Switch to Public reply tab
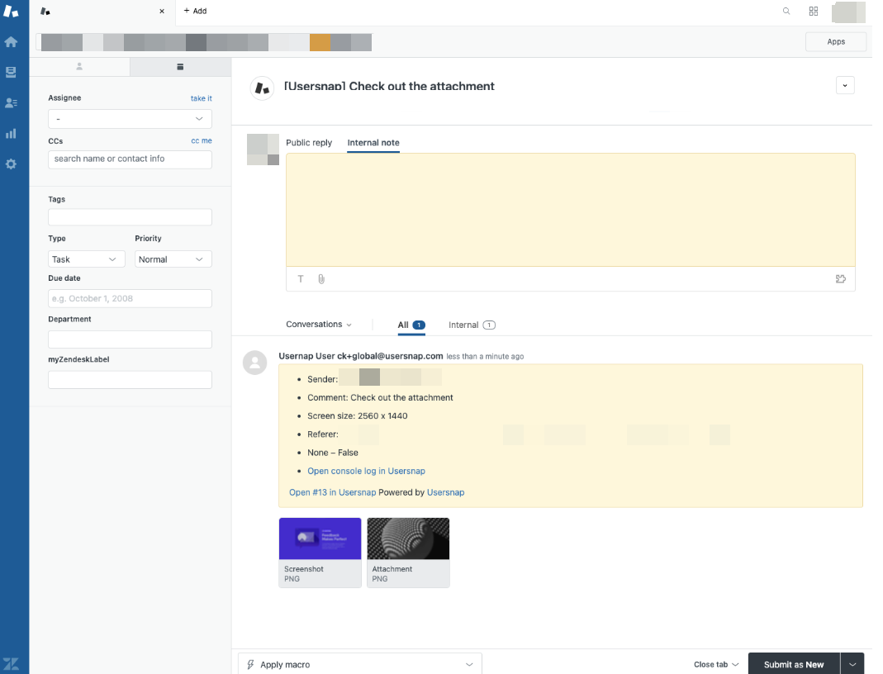The height and width of the screenshot is (674, 883). tap(309, 142)
